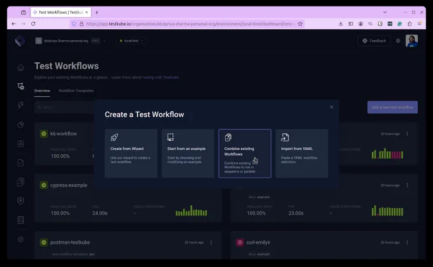This screenshot has height=267, width=433.
Task: Click the sidebar icon below the pie chart
Action: tap(21, 143)
